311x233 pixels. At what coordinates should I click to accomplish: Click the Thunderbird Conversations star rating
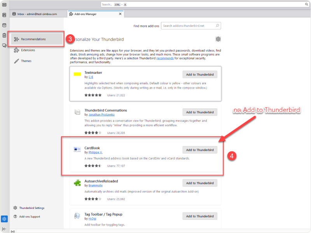pyautogui.click(x=93, y=133)
